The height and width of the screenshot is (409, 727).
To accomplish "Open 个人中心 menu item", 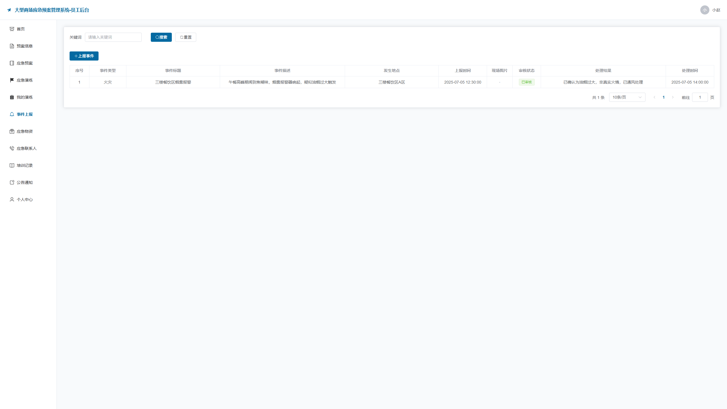I will click(x=25, y=200).
